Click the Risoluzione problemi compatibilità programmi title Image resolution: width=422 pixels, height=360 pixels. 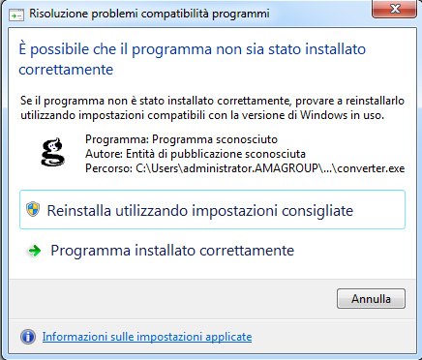(x=149, y=15)
